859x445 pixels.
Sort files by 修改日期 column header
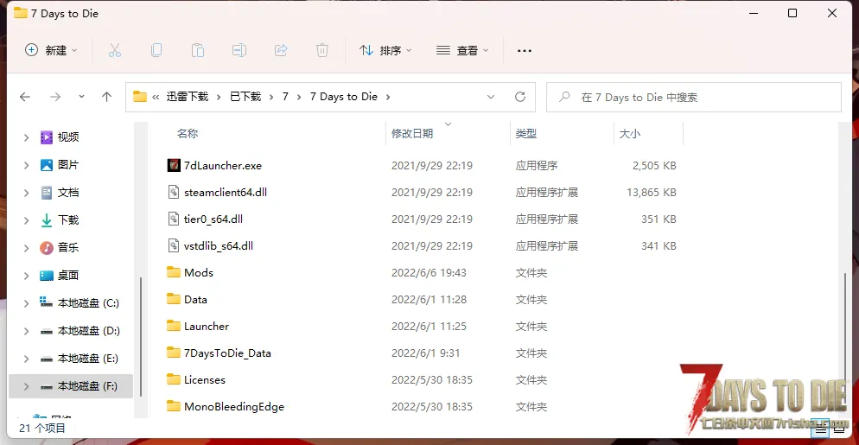pos(412,134)
